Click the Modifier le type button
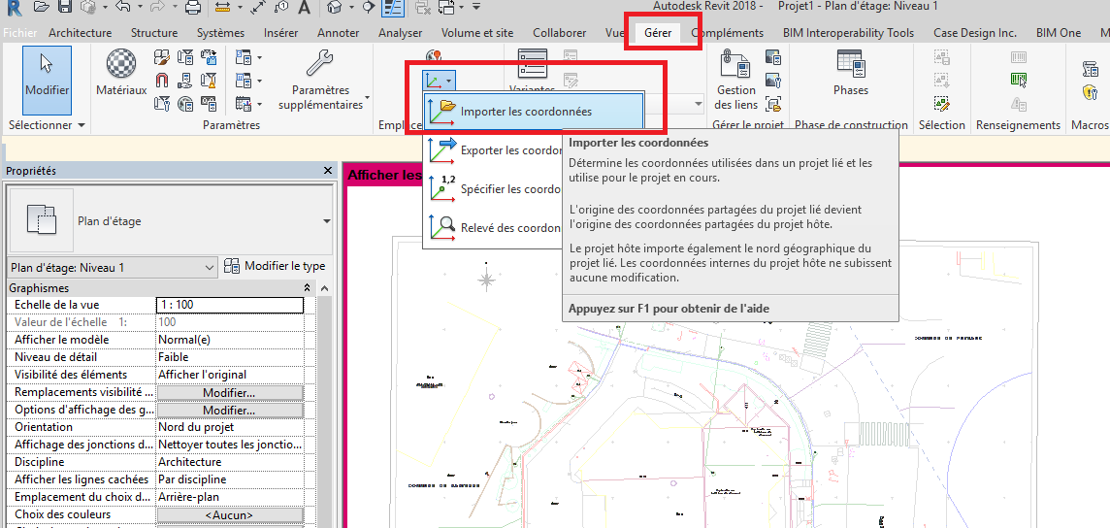Image resolution: width=1110 pixels, height=528 pixels. [x=275, y=267]
